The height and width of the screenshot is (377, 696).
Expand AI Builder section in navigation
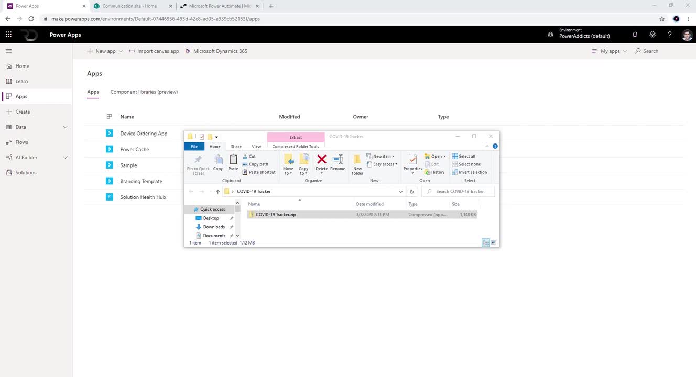pos(65,157)
